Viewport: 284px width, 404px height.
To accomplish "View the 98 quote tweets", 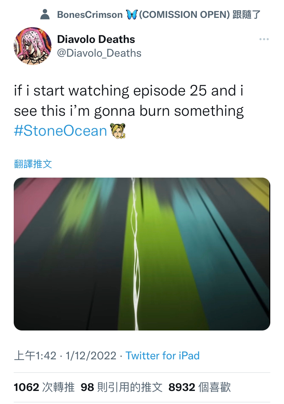I will [x=121, y=387].
